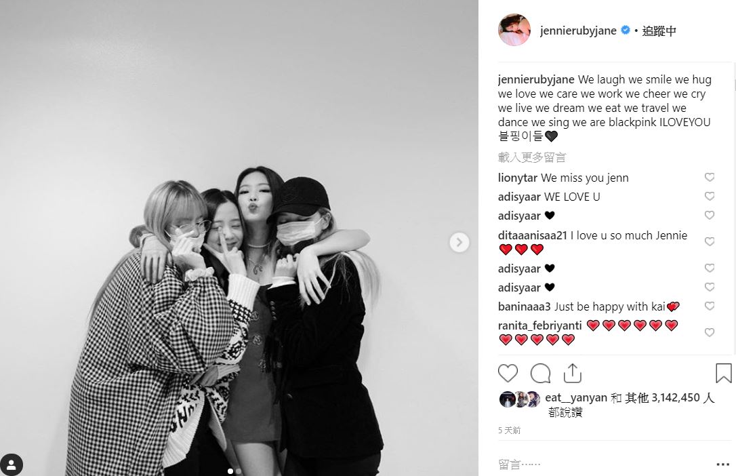Like lionytar's comment heart
Viewport: 736px width, 476px height.
[x=710, y=177]
